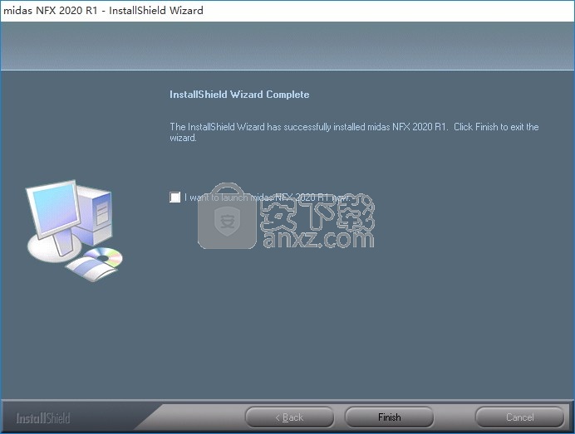
Task: Click the computer and disc illustration
Action: (x=75, y=231)
